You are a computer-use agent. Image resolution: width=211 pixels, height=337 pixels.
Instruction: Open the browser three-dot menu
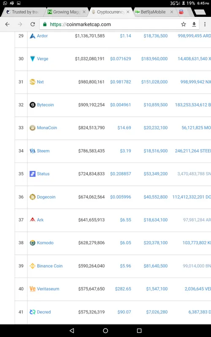[x=205, y=24]
